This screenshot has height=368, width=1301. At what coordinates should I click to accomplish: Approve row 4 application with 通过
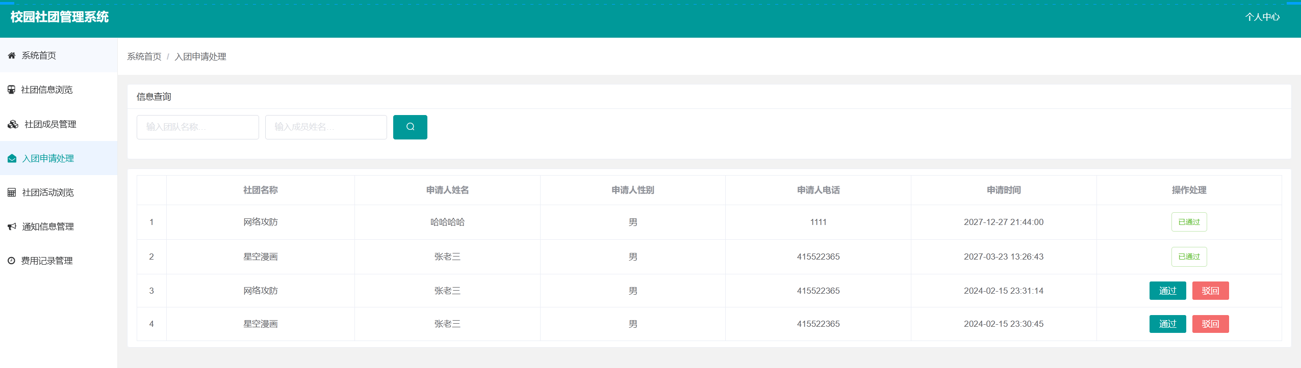[1167, 324]
